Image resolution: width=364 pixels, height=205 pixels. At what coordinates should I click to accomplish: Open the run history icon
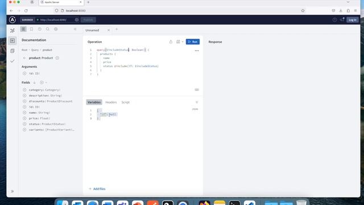tap(40, 29)
